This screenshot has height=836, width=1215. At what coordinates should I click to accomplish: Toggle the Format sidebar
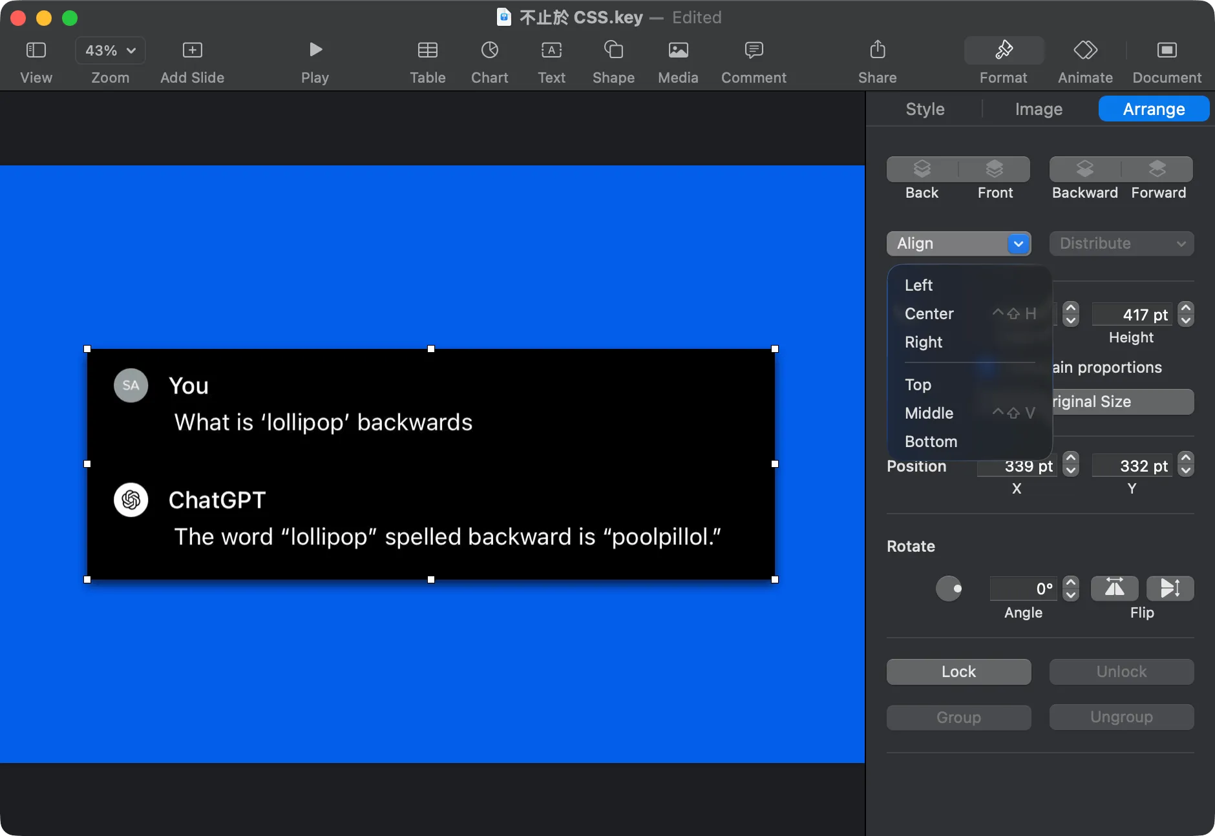[x=1003, y=50]
